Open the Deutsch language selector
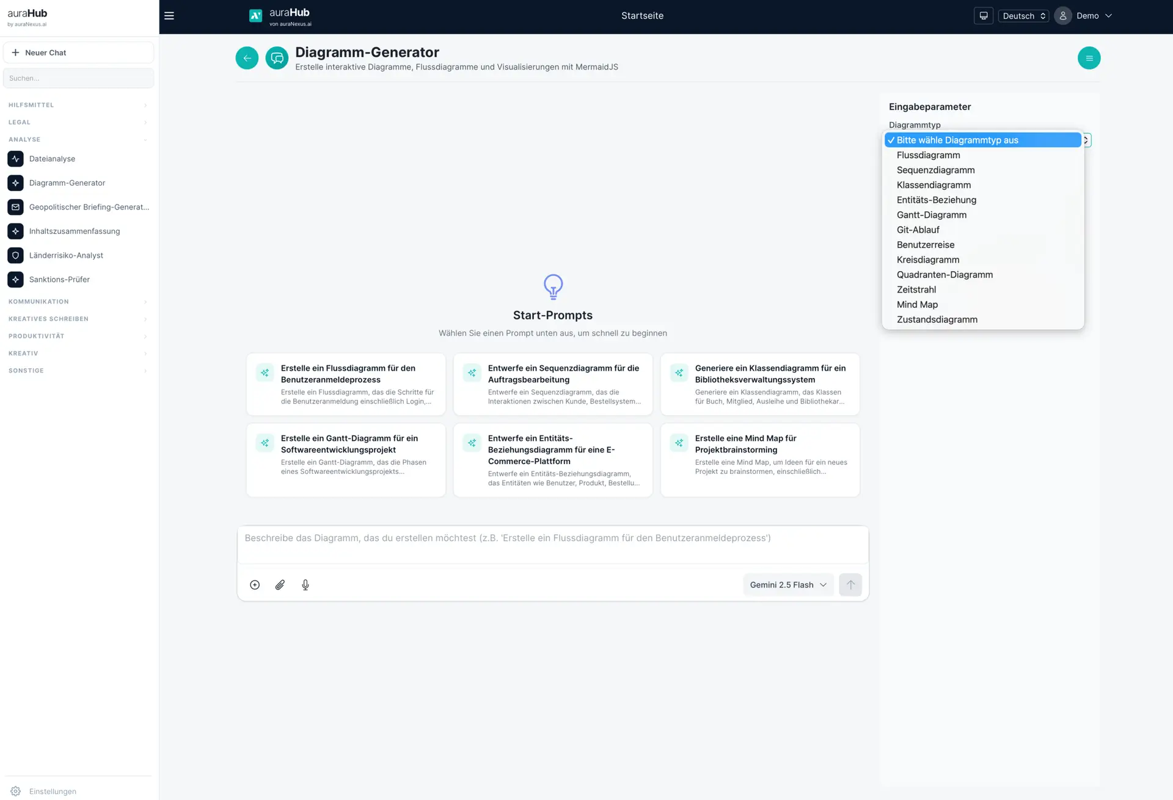The width and height of the screenshot is (1173, 800). [1024, 16]
